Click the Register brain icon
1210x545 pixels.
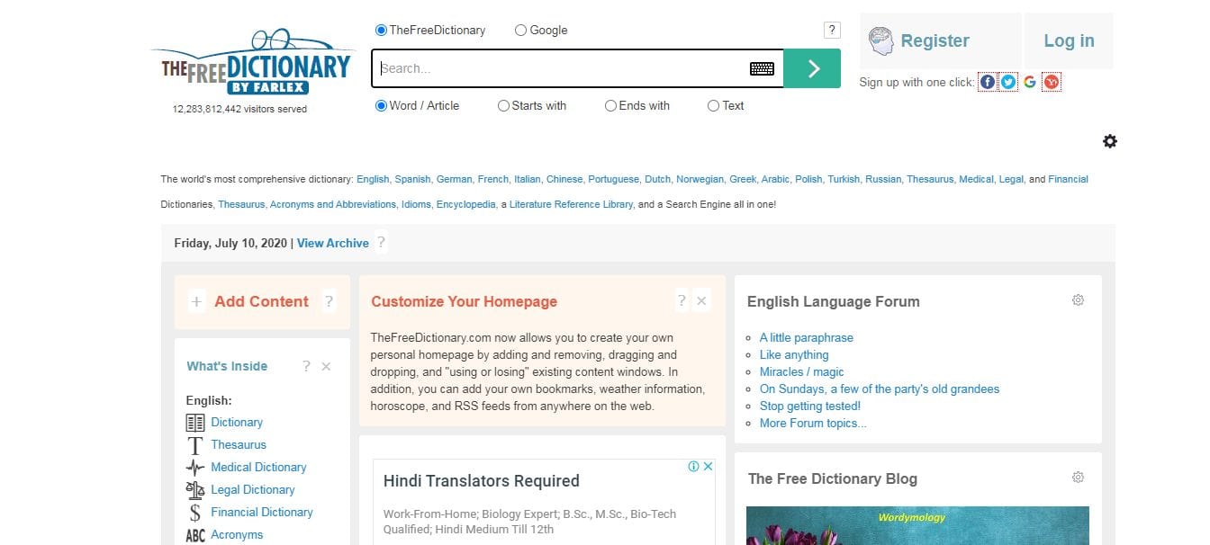[x=880, y=40]
